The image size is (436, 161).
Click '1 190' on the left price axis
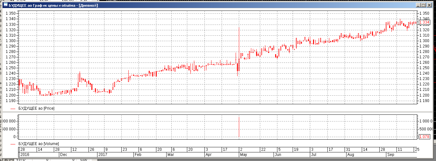(11, 101)
